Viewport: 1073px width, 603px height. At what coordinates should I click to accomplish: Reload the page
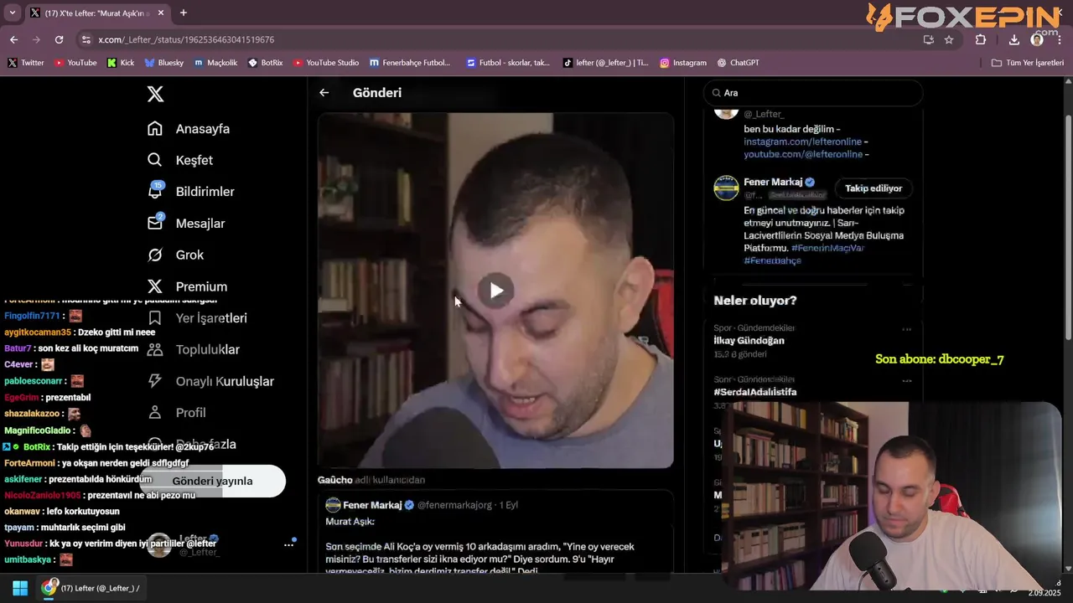59,39
